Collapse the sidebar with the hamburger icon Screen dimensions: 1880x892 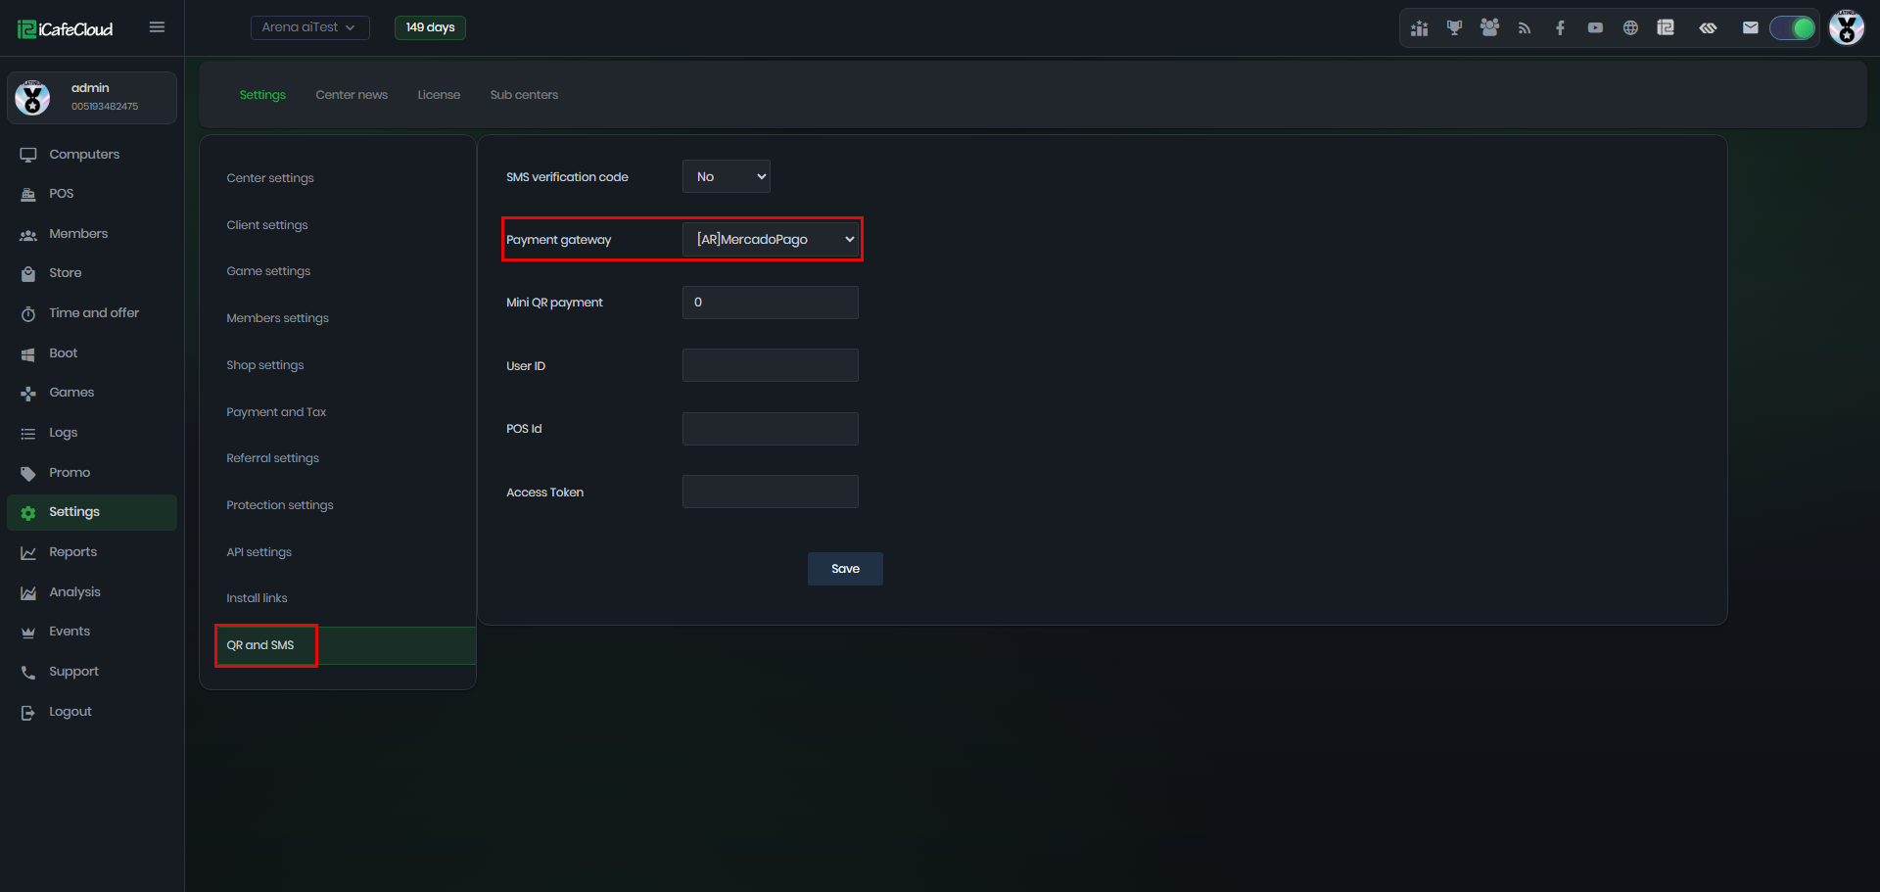(x=157, y=27)
